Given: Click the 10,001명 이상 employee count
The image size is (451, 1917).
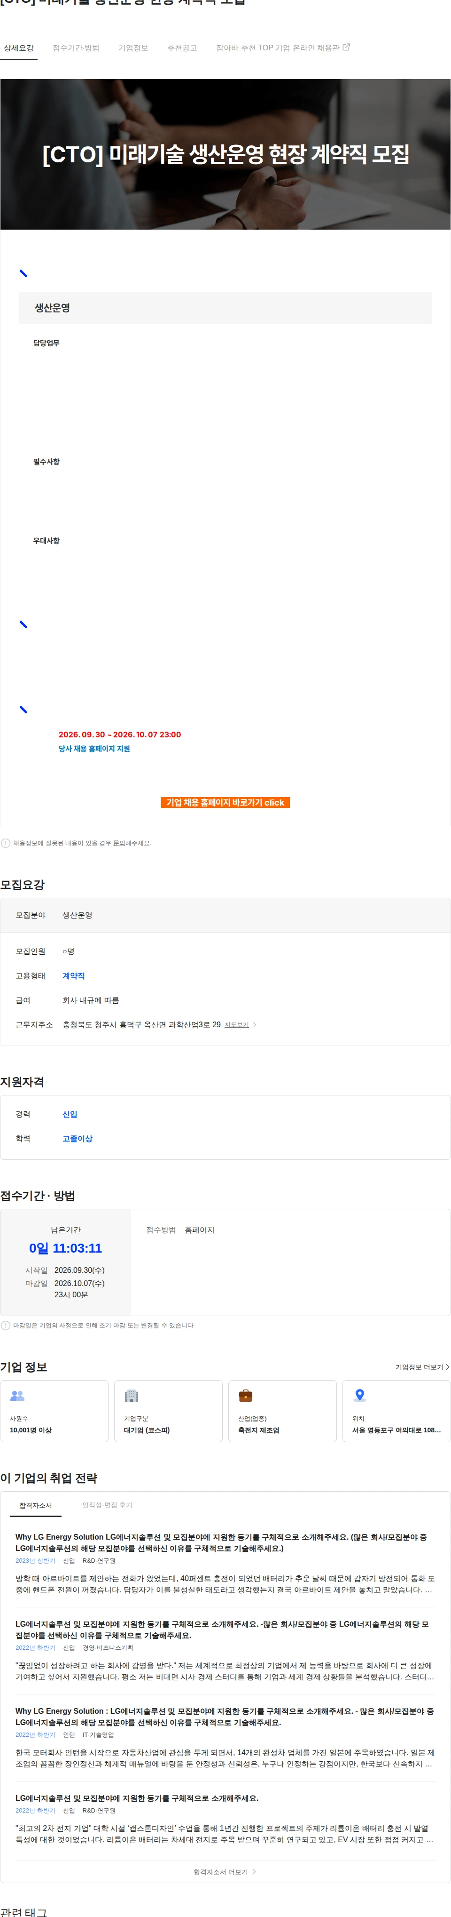Looking at the screenshot, I should (x=31, y=1430).
